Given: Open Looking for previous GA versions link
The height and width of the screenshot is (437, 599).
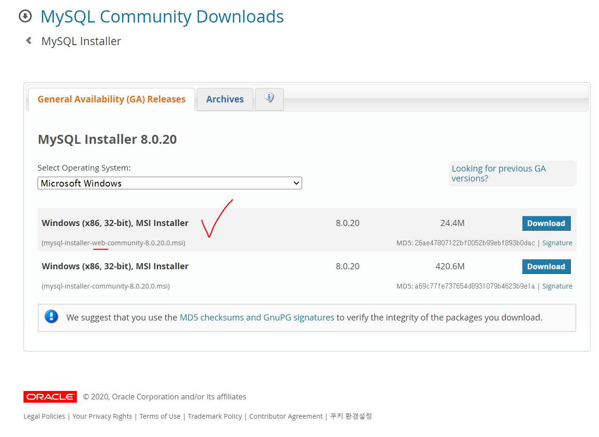Looking at the screenshot, I should [498, 173].
